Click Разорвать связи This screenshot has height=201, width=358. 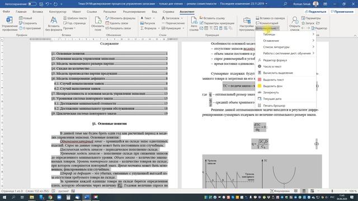pos(118,28)
